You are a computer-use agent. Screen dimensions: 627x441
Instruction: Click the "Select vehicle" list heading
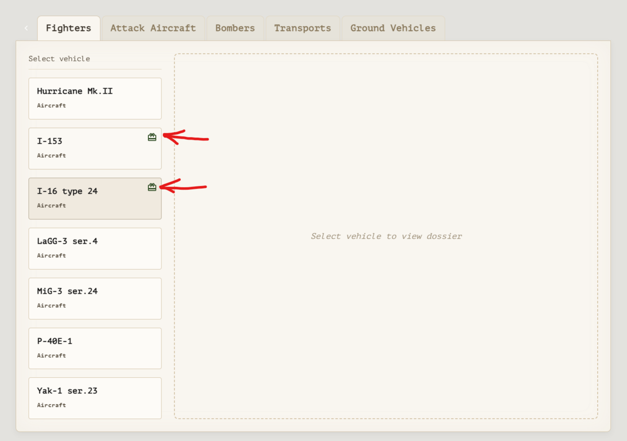pos(59,59)
